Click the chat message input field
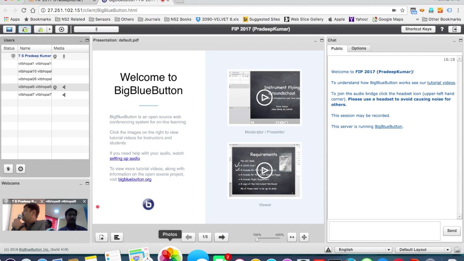 [384, 231]
